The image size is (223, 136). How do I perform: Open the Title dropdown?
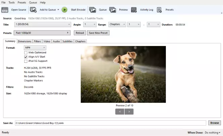pyautogui.click(x=43, y=25)
